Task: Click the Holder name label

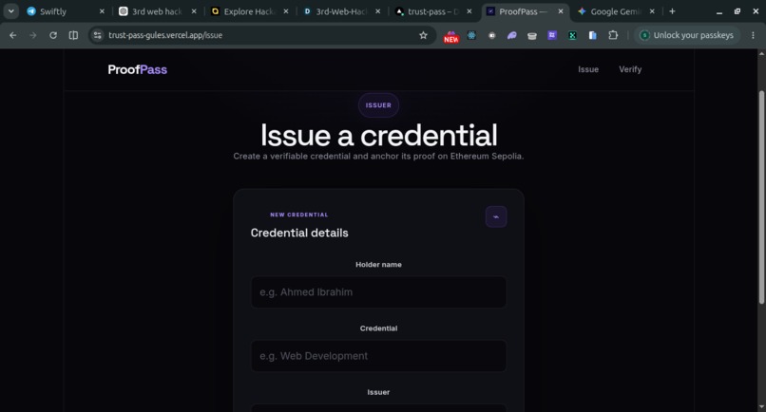Action: (378, 265)
